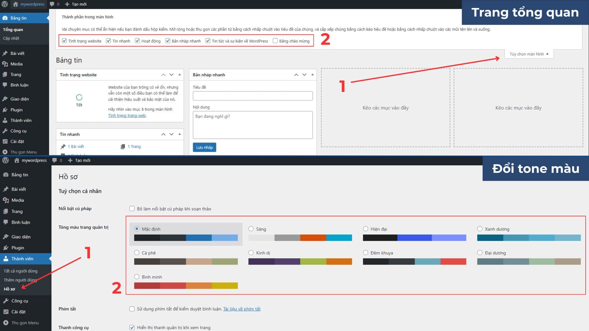Image resolution: width=589 pixels, height=331 pixels.
Task: Click WordPress logo in top screenshot's admin bar
Action: pos(5,4)
